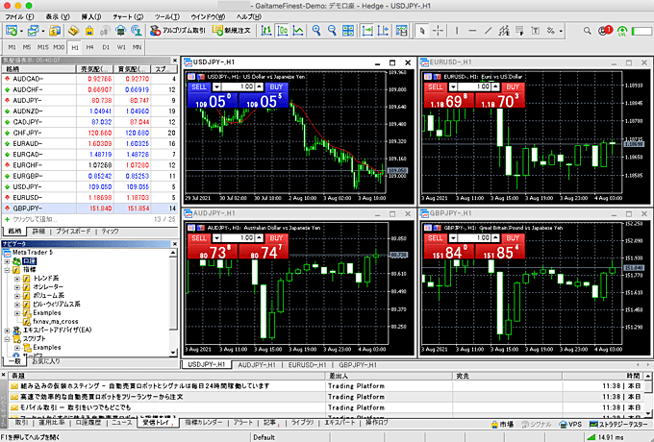Switch to Market Watch ティック tab
This screenshot has height=442, width=654.
point(110,232)
